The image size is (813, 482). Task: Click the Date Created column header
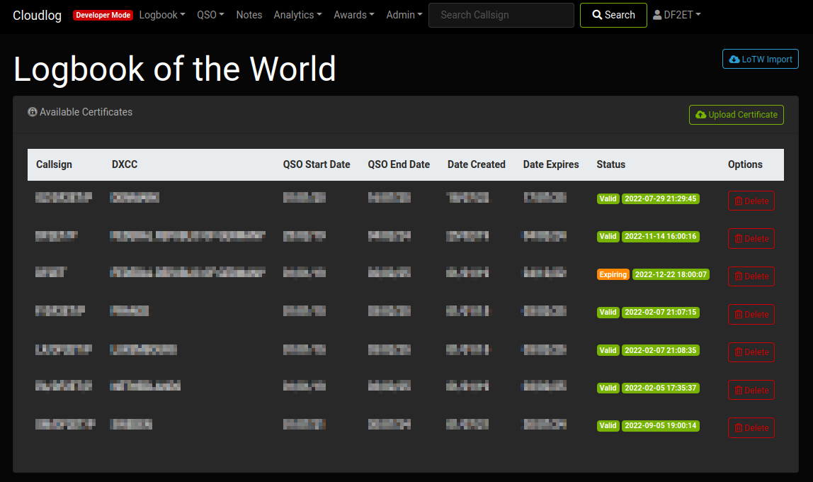477,164
